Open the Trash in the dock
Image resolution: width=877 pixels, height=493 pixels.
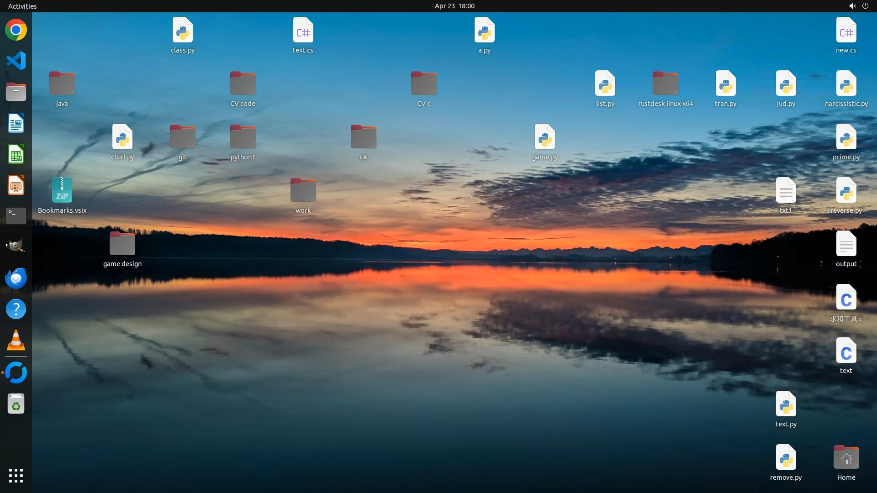(x=16, y=404)
